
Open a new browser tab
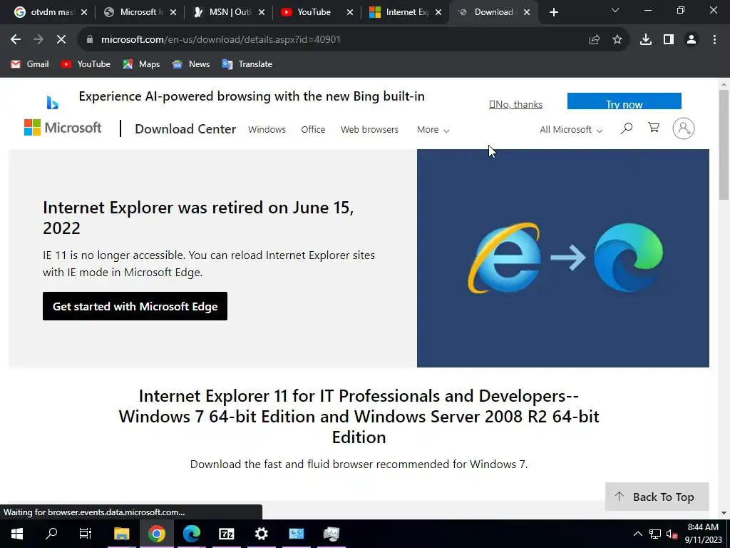pyautogui.click(x=553, y=12)
